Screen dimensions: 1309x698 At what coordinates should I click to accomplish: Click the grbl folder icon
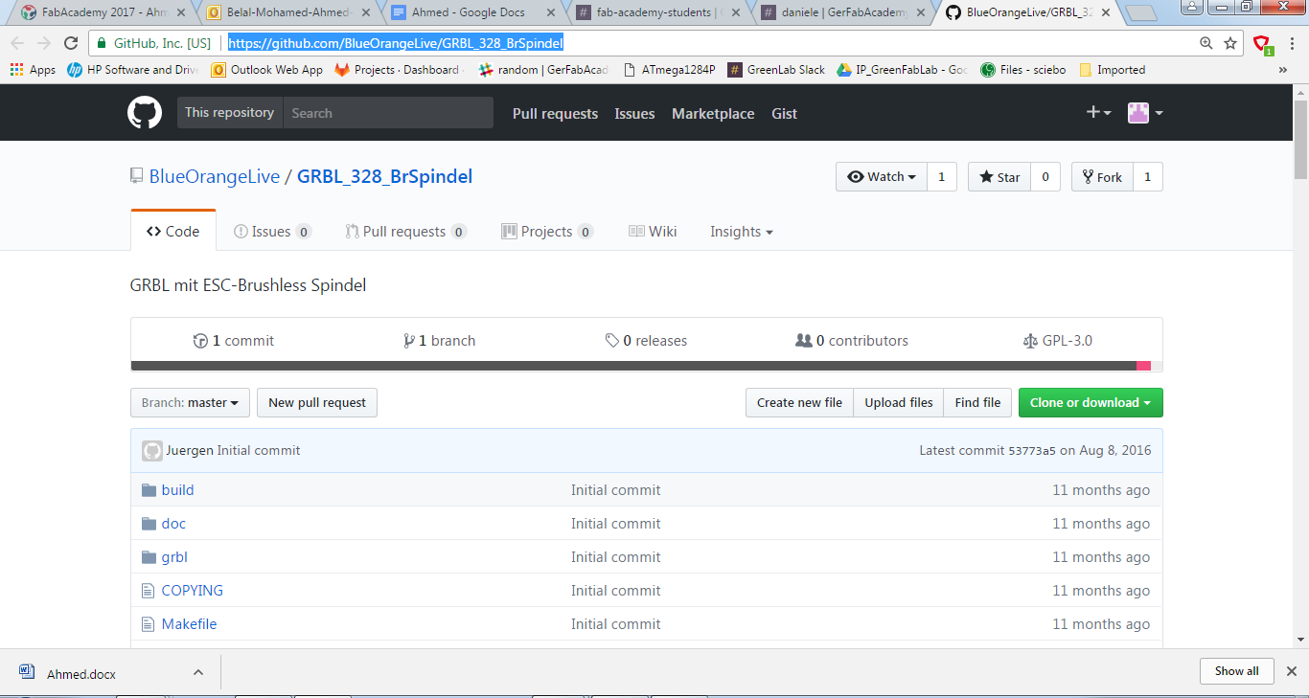(x=149, y=557)
